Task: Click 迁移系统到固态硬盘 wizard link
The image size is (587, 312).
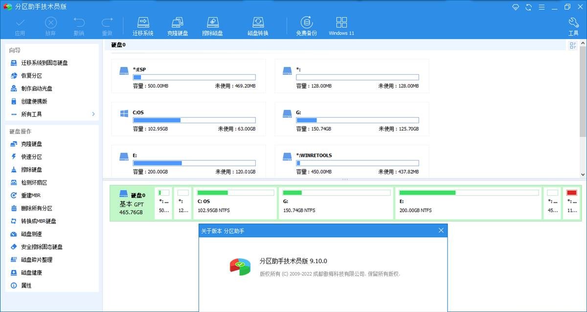Action: [x=44, y=63]
